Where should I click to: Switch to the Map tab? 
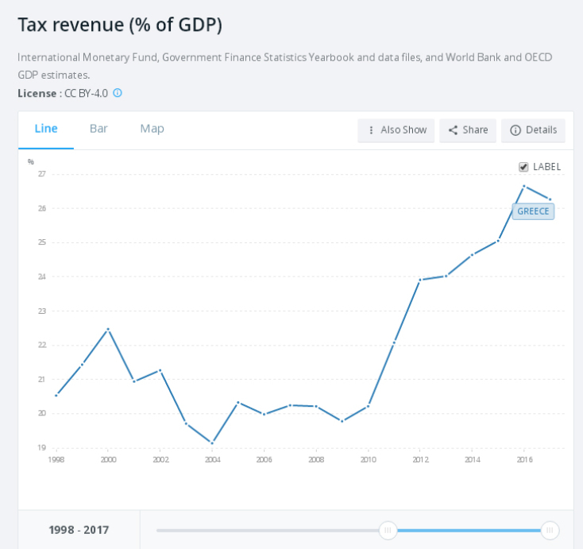152,129
